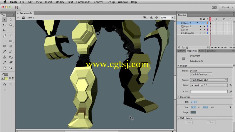Select the Oval tool
Screen dimensions: 235x132
click(x=4, y=46)
